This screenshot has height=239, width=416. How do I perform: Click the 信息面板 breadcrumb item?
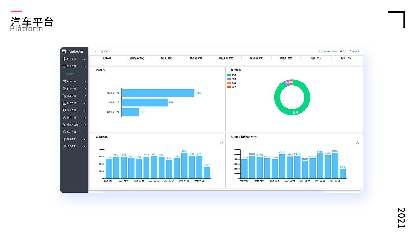[x=104, y=51]
